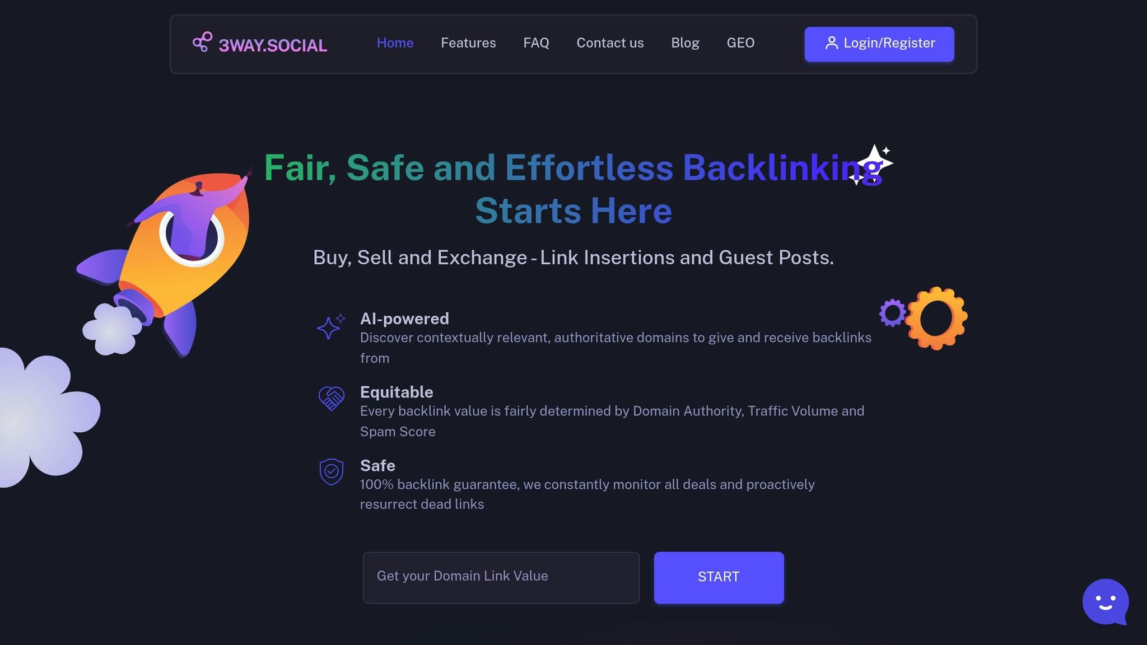Visit the Blog link
Viewport: 1147px width, 645px height.
pos(685,43)
